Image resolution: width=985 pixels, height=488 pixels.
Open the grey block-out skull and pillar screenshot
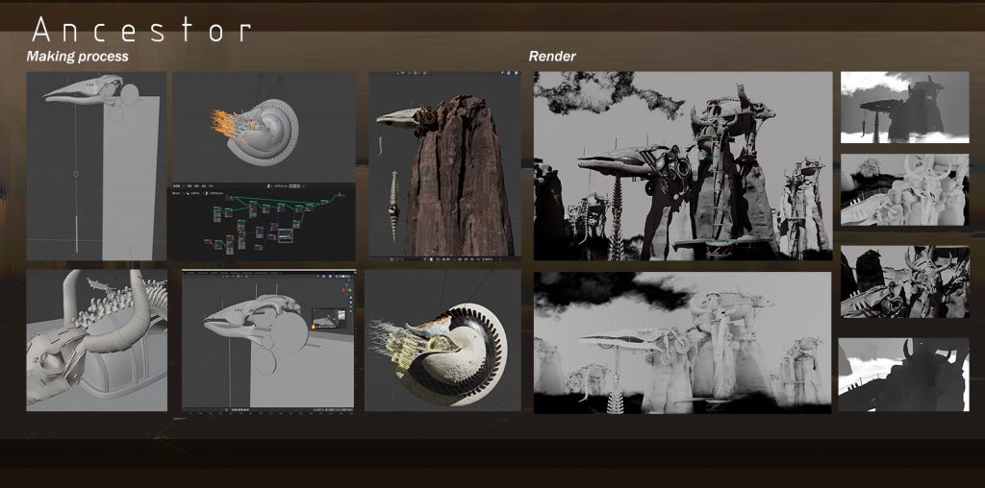coord(96,166)
